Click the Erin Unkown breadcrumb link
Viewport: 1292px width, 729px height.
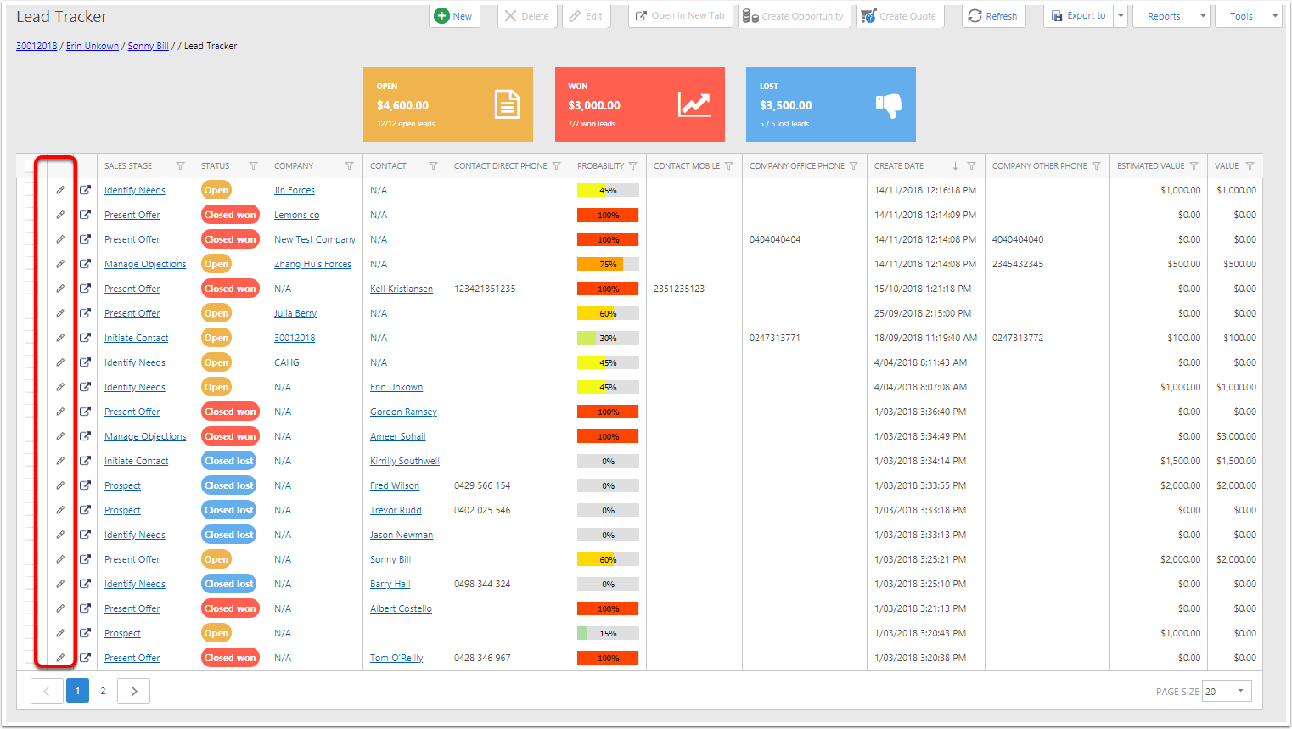[93, 46]
